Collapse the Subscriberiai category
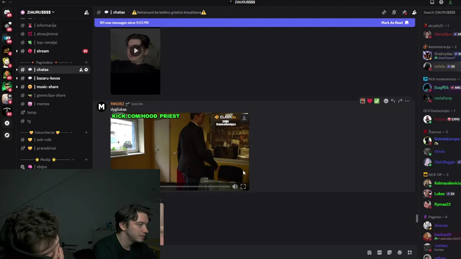The width and height of the screenshot is (461, 259). [x=47, y=132]
